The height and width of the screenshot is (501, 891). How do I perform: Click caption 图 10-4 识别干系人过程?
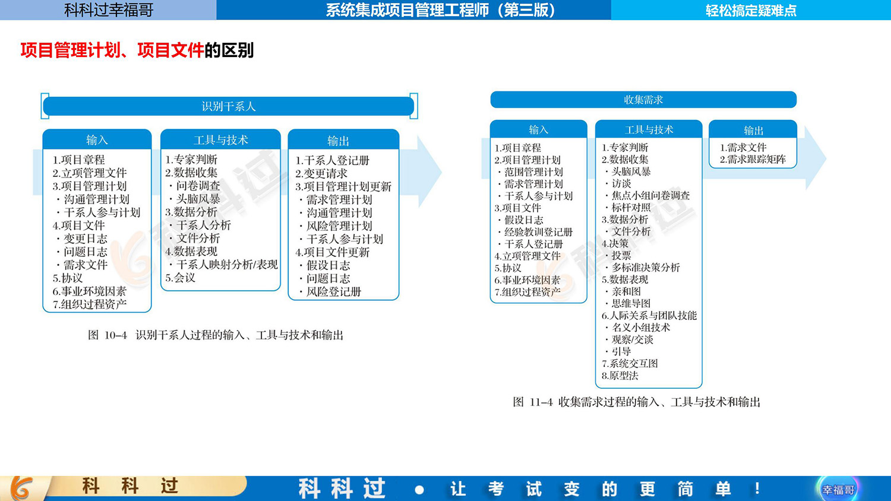(215, 335)
